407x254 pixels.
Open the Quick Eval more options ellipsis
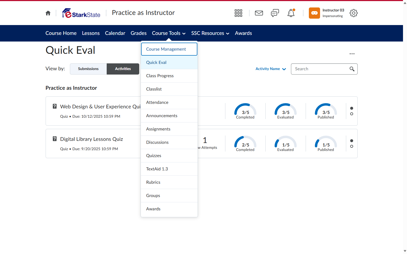[352, 54]
